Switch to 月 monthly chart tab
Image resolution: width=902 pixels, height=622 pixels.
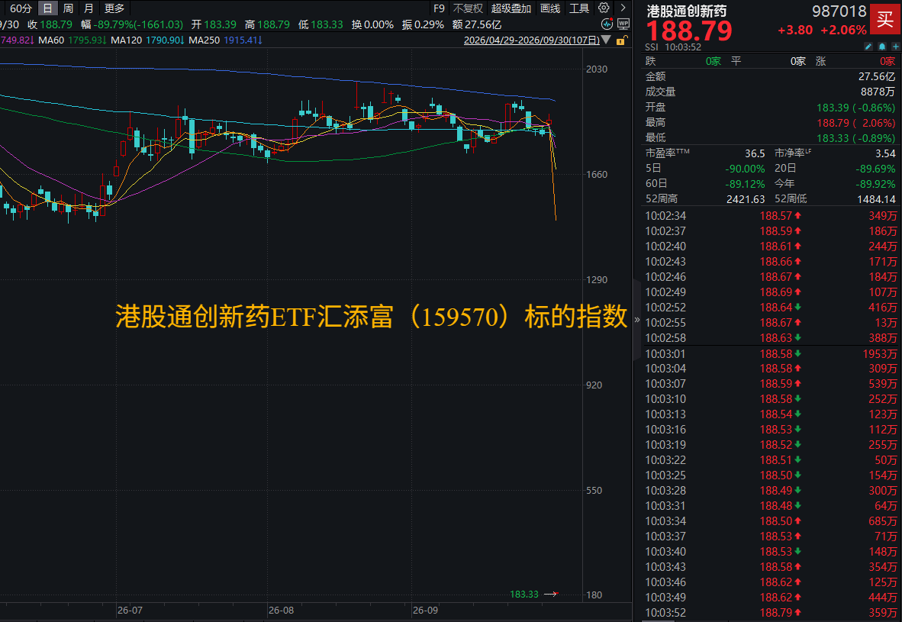[x=88, y=8]
